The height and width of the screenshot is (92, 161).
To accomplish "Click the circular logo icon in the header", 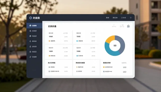I will (x=30, y=18).
